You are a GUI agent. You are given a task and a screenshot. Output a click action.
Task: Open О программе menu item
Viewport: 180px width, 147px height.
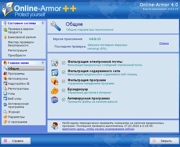pyautogui.click(x=18, y=122)
